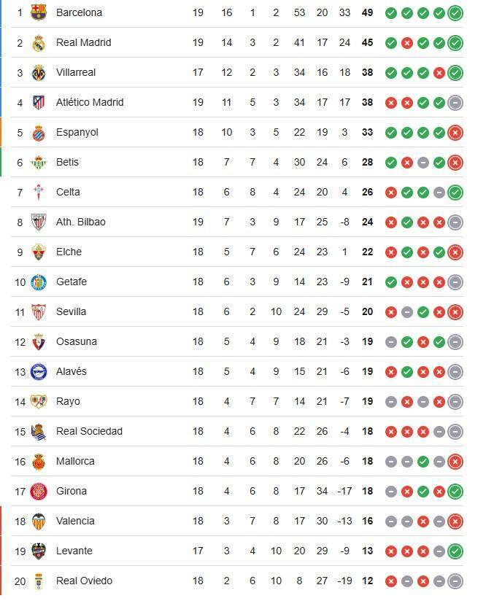Click the Getafe club badge
486x601 pixels.
tap(39, 282)
